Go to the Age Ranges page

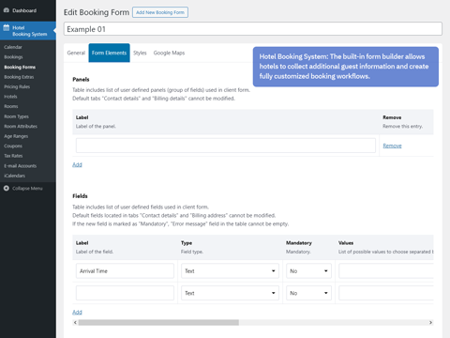[x=16, y=136]
